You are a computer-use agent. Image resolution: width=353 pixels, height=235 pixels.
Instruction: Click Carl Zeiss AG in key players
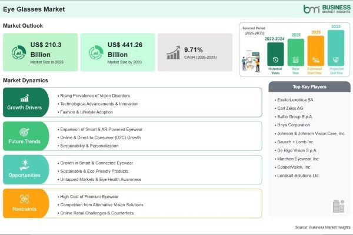point(290,108)
